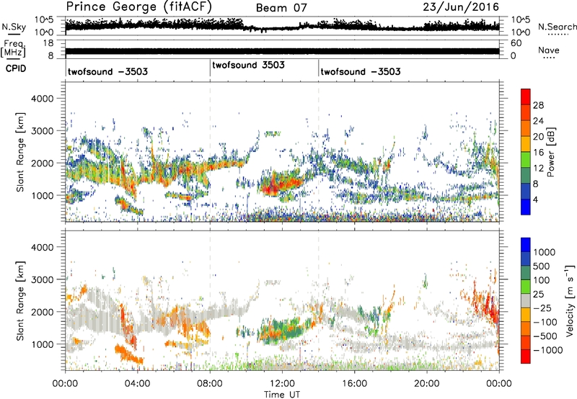Screen dimensions: 577x399
Task: Click the "Nave" legend label
Action: tap(549, 50)
